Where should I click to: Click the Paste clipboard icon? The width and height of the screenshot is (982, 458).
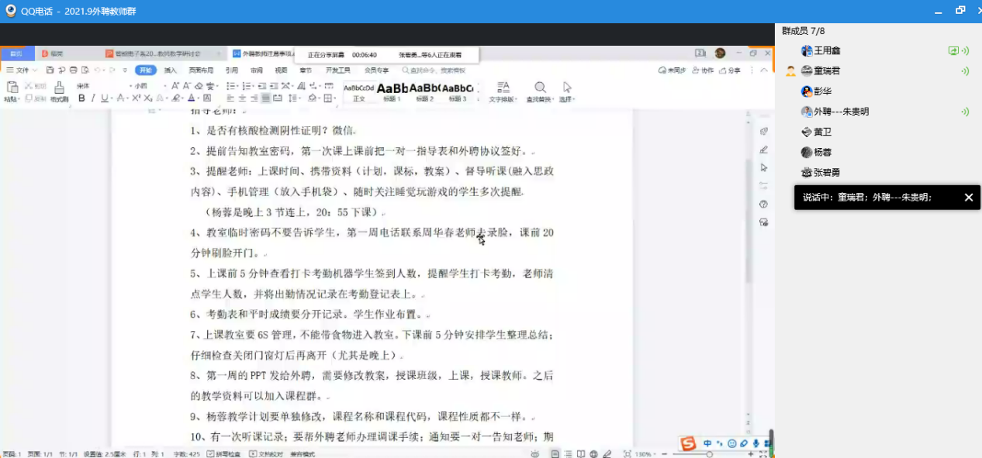point(12,88)
